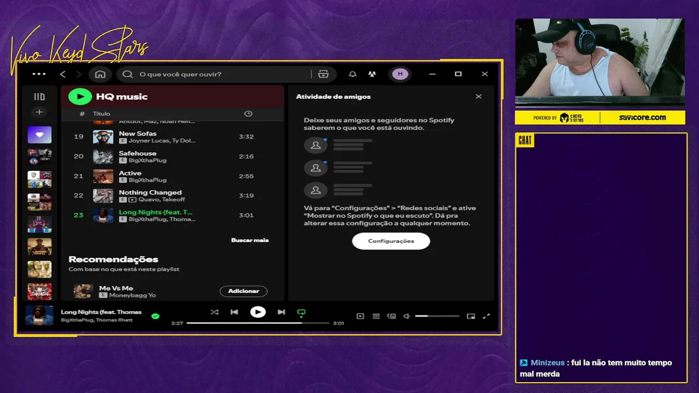
Task: Open artist 'Quavo, Takeoff' link
Action: pyautogui.click(x=162, y=200)
